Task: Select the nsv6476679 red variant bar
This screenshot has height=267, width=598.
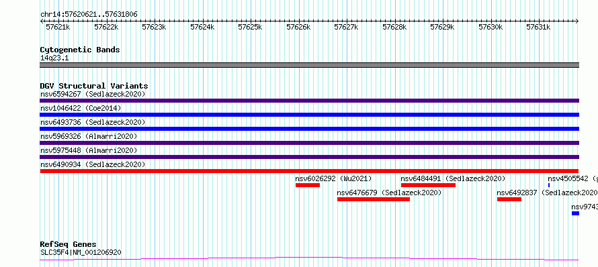Action: 374,199
